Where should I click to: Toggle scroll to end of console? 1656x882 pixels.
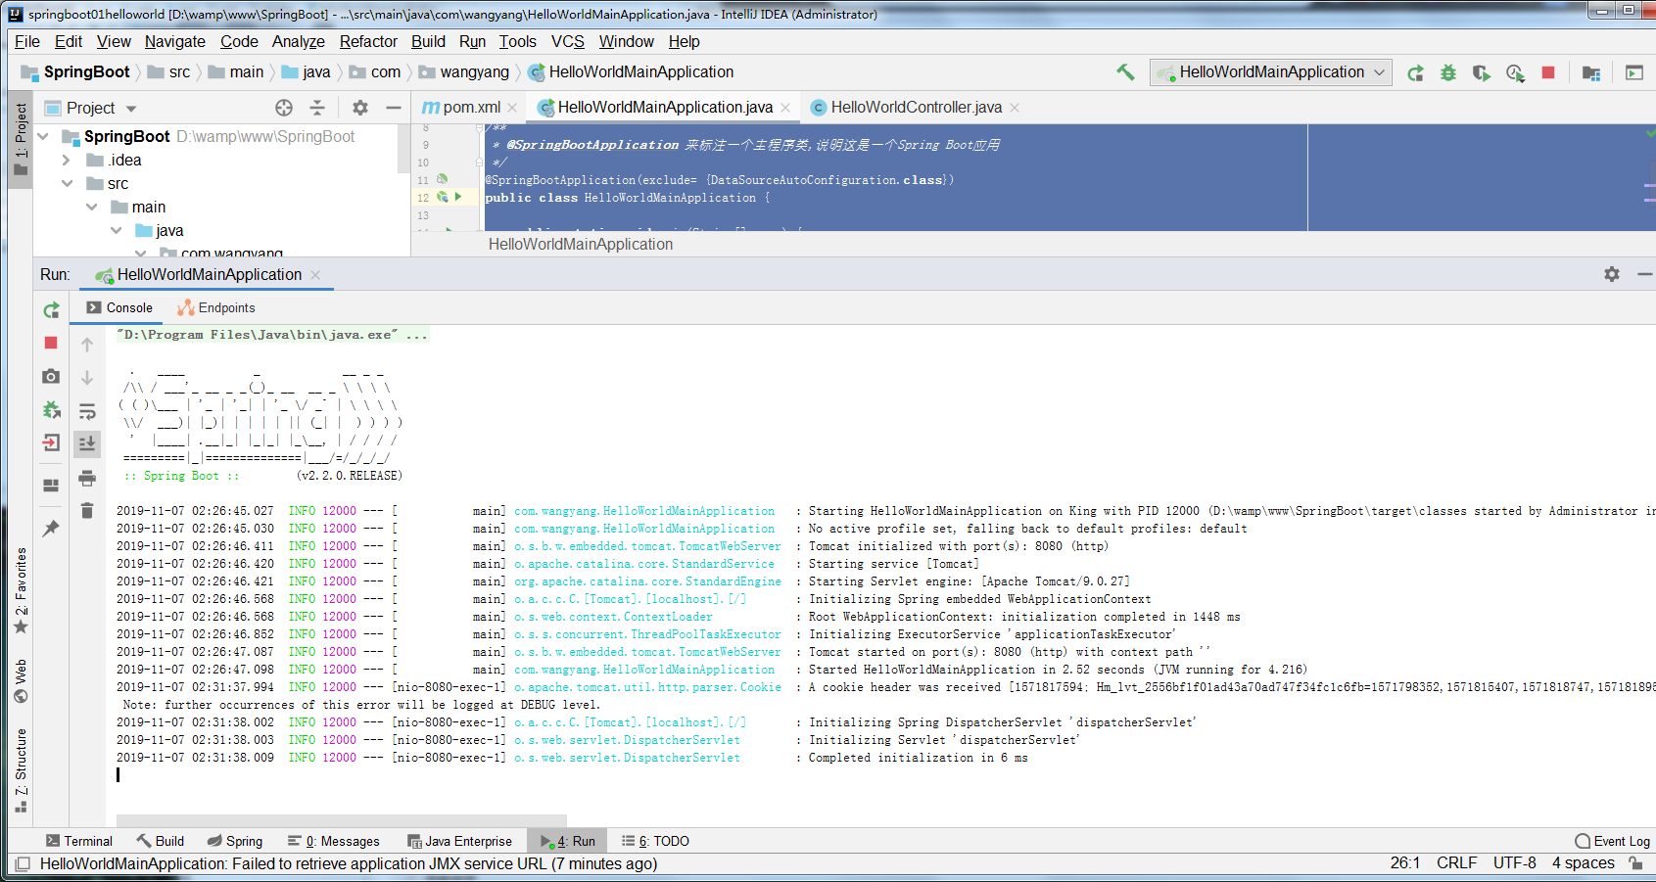click(x=87, y=443)
